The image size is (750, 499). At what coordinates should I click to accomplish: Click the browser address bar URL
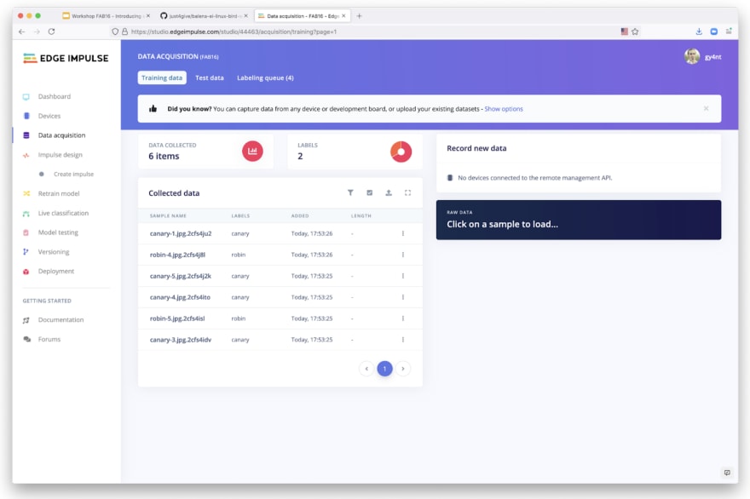234,32
